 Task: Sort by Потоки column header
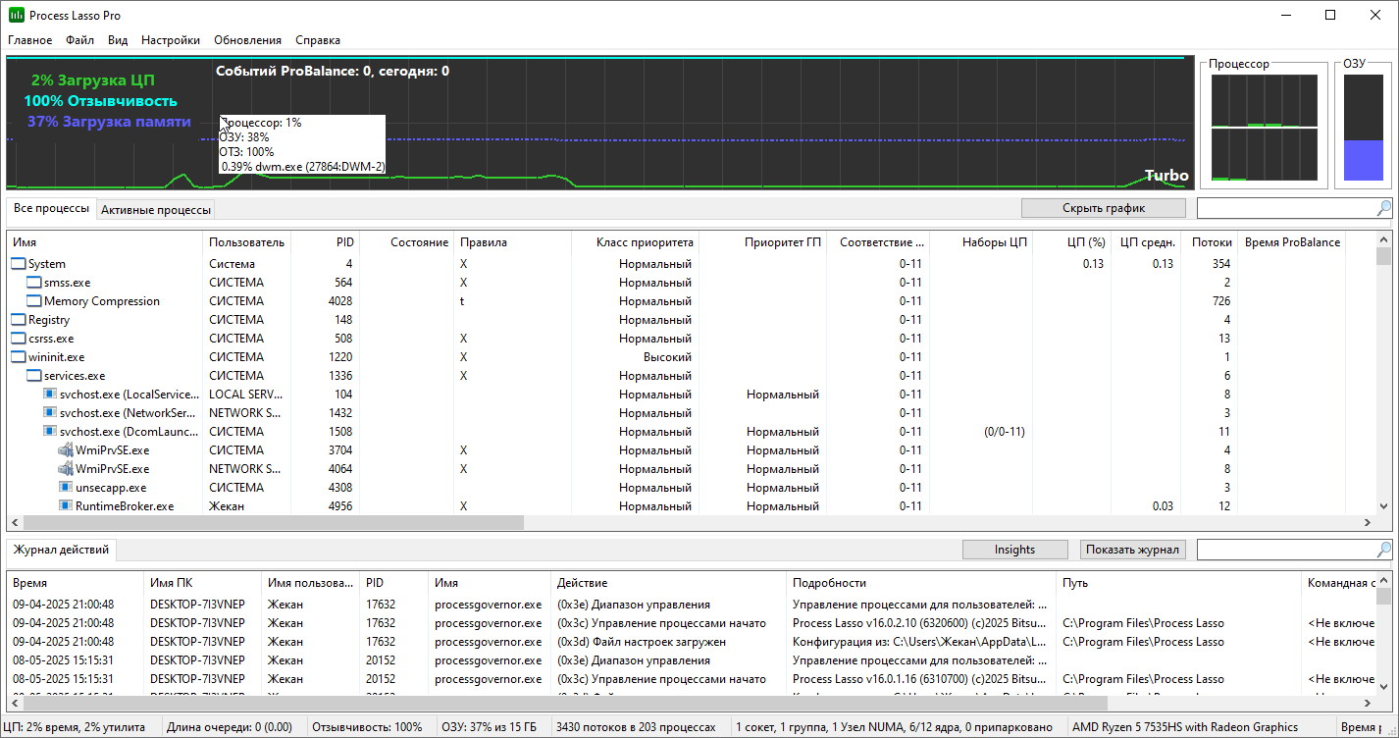[1209, 242]
